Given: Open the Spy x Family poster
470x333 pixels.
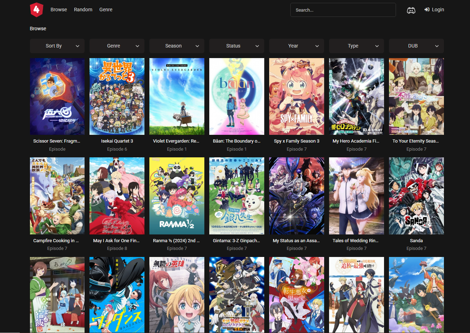Looking at the screenshot, I should [297, 96].
